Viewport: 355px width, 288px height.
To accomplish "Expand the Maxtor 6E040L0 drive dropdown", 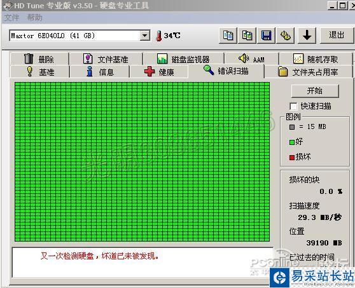I will (x=144, y=36).
